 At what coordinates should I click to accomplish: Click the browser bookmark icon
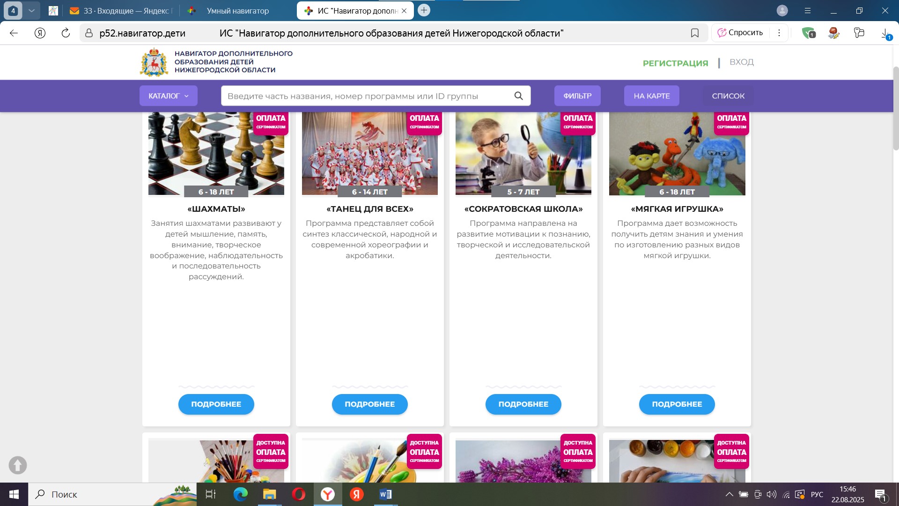coord(695,33)
